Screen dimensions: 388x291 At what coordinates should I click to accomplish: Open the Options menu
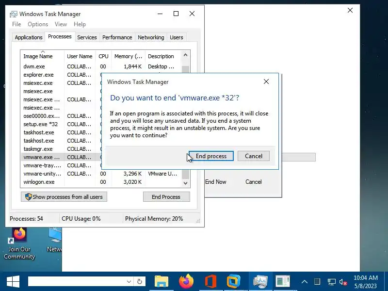[38, 24]
